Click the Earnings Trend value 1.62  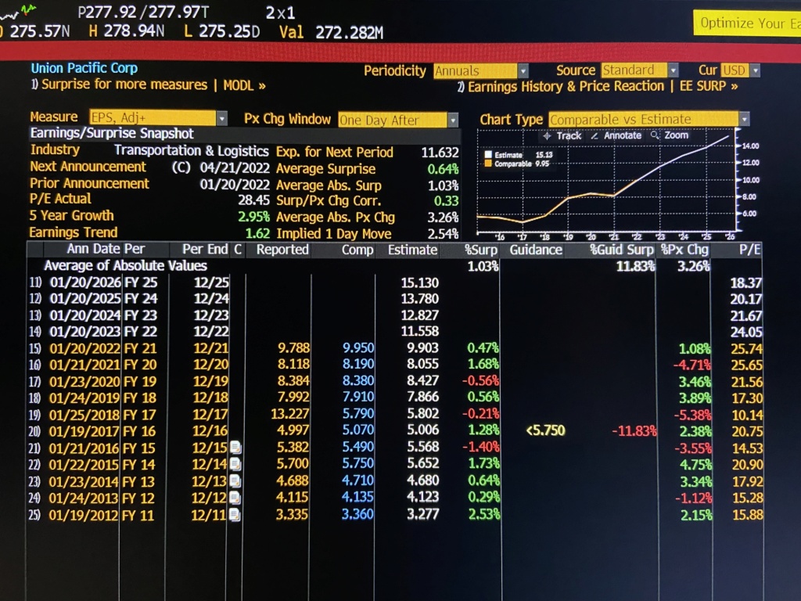point(257,233)
